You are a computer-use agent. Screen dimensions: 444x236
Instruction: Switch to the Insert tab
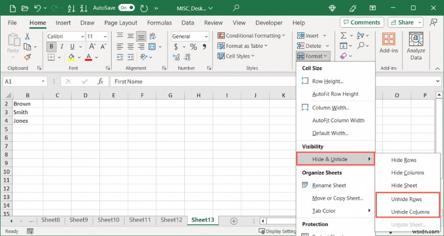63,23
